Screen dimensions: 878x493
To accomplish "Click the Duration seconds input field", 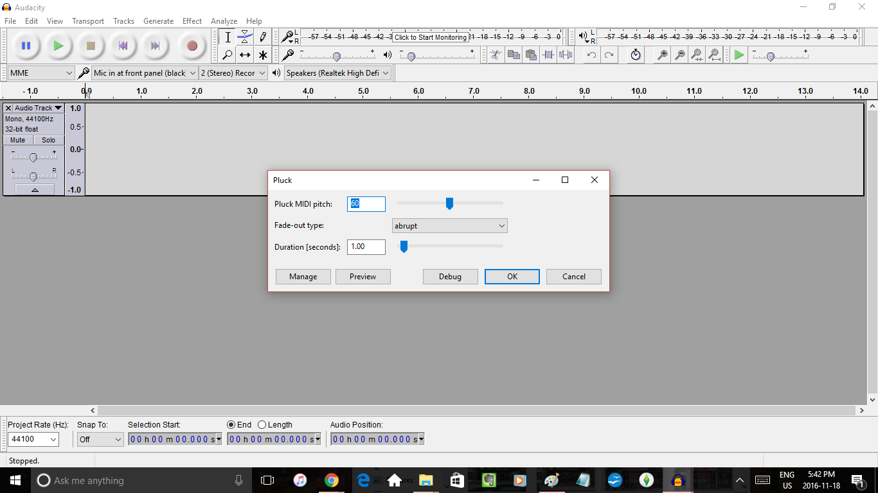I will point(366,247).
